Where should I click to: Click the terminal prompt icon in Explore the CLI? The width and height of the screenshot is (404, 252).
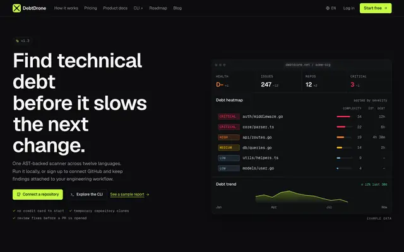tap(72, 195)
